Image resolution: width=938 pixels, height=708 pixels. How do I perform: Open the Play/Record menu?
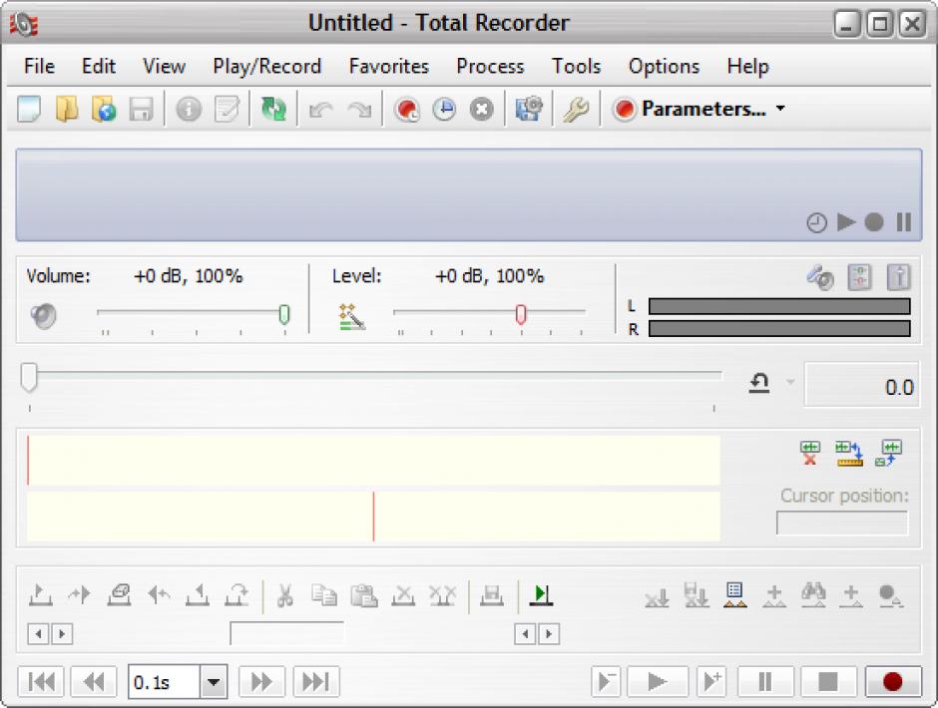click(x=266, y=67)
